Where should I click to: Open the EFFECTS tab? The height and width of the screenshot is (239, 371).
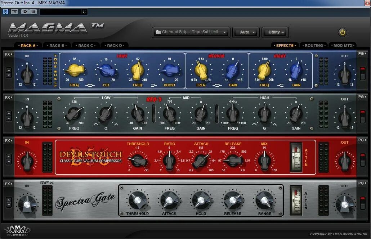click(285, 45)
